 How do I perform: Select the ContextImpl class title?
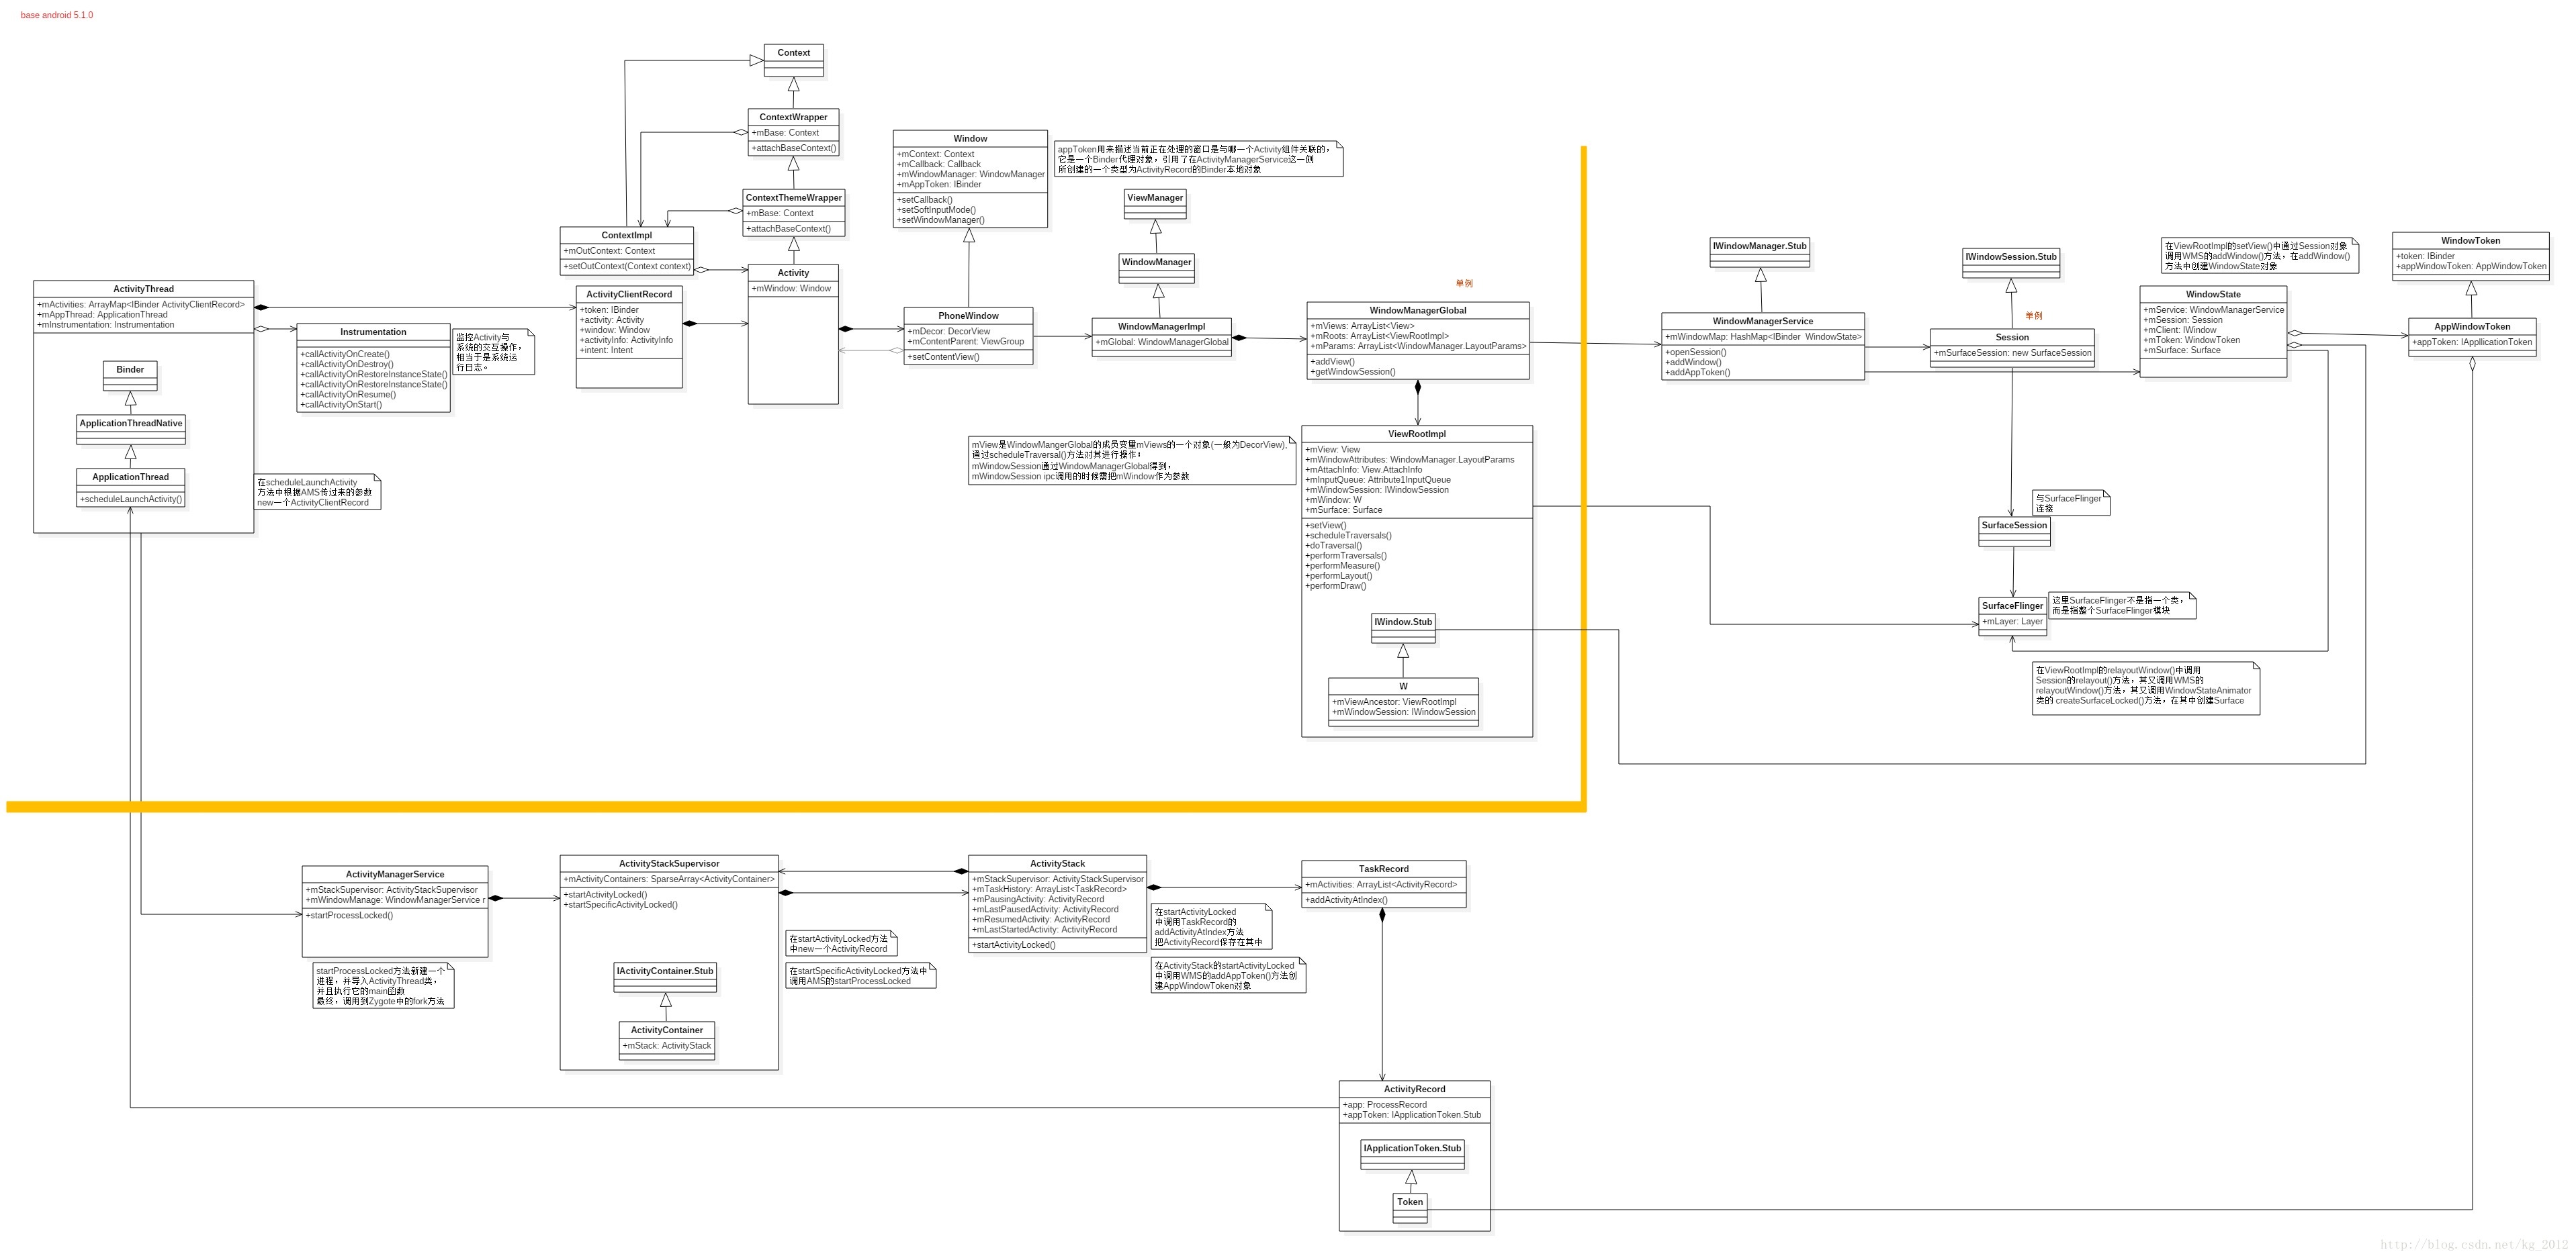point(627,236)
